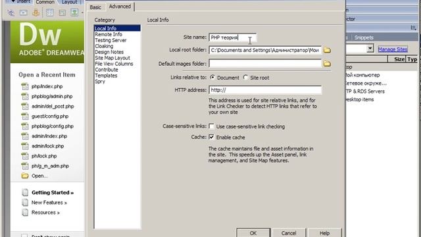Click the hyperlink icon in Insert bar
The image size is (421, 237).
[11, 13]
